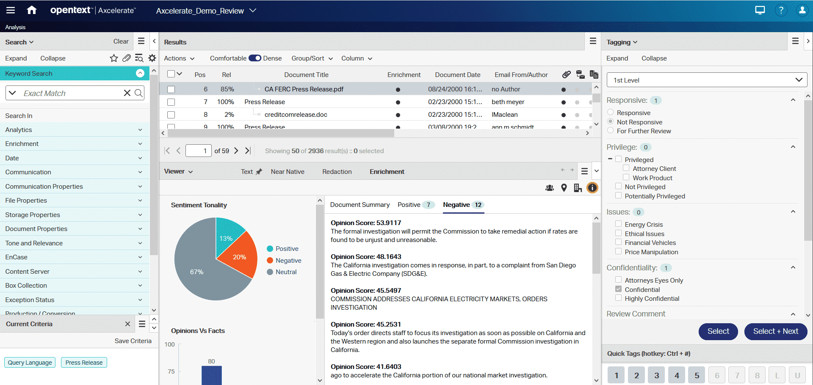Enable the Responsive radio button
The height and width of the screenshot is (385, 813).
(x=610, y=112)
